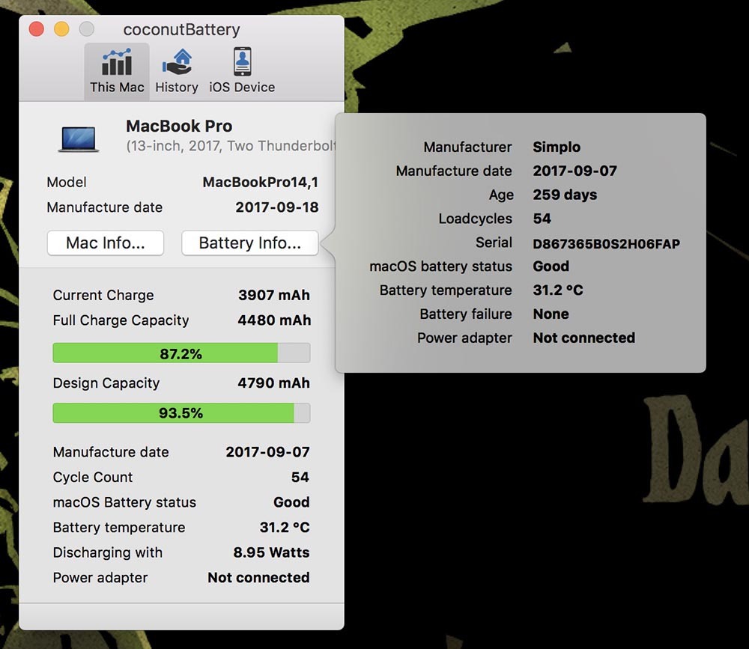Click the 8.95 Watts discharging value
Image resolution: width=749 pixels, height=649 pixels.
pyautogui.click(x=271, y=552)
